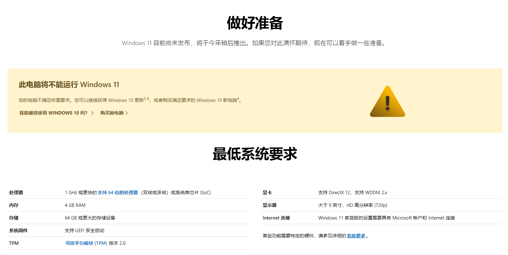The image size is (508, 255).
Task: Click chevron after '购买新电脑'
Action: click(126, 113)
